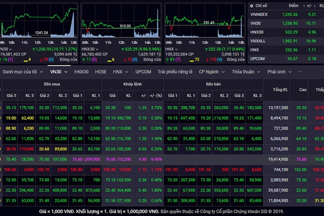Select VNXALL row in index panel
Screen dimensions: 324x216
click(x=286, y=41)
